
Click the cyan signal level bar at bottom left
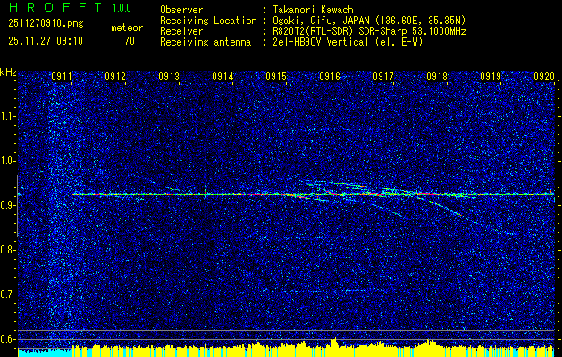pos(44,353)
